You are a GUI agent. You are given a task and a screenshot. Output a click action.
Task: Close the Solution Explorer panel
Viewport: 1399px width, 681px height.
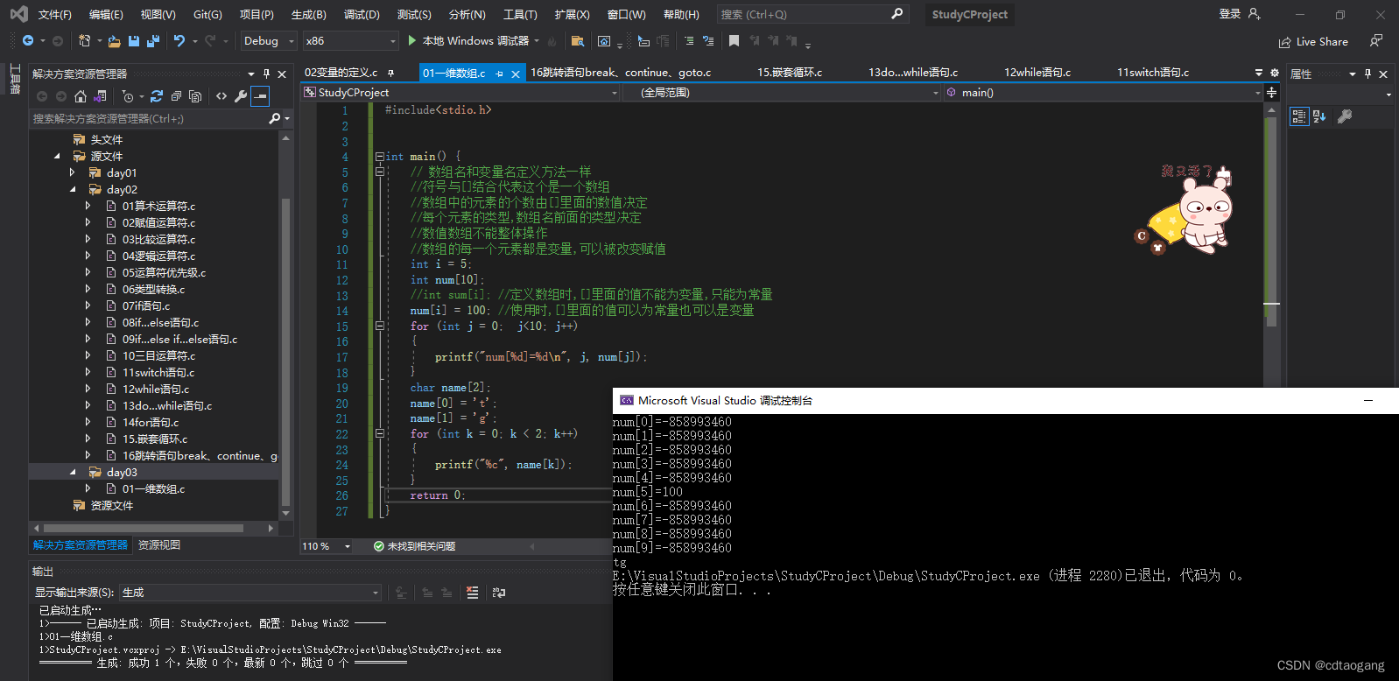coord(282,74)
